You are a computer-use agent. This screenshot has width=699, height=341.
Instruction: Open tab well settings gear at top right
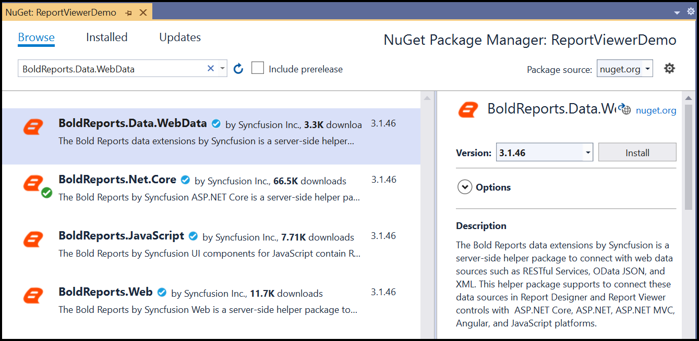[x=691, y=11]
